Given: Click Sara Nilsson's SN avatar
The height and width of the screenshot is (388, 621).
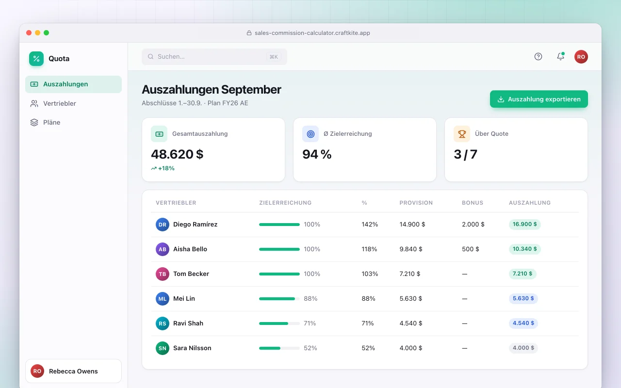Looking at the screenshot, I should coord(163,348).
